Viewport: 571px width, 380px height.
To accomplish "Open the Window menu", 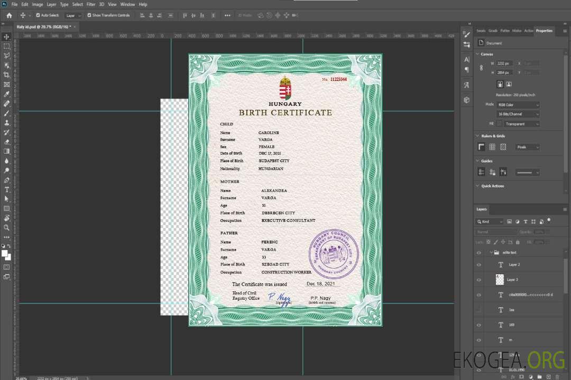I will 127,4.
